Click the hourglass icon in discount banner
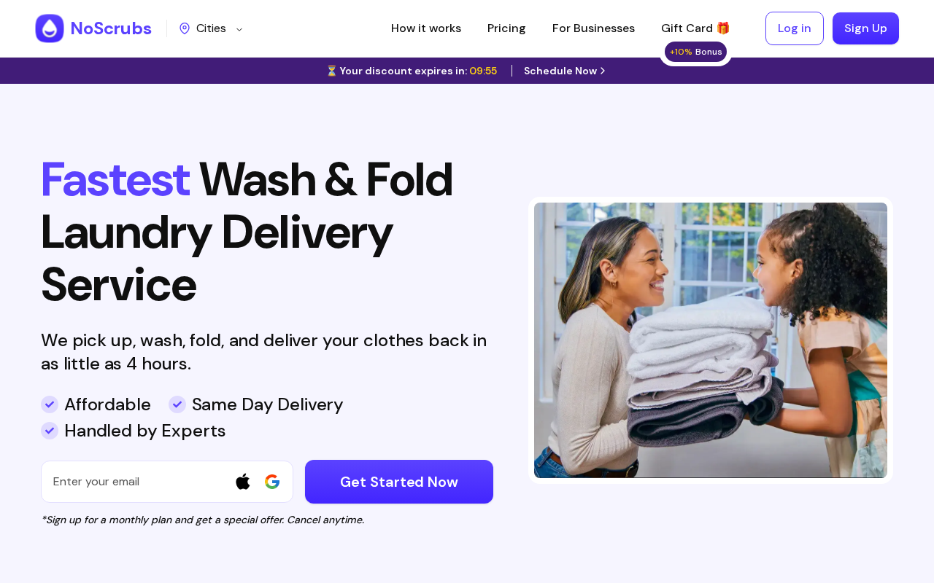The image size is (934, 583). tap(331, 71)
